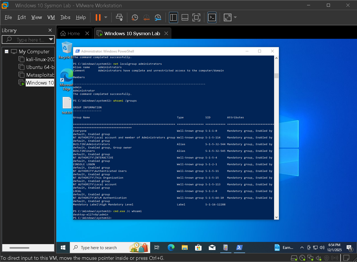
Task: Collapse the My Computer tree node
Action: (x=7, y=52)
